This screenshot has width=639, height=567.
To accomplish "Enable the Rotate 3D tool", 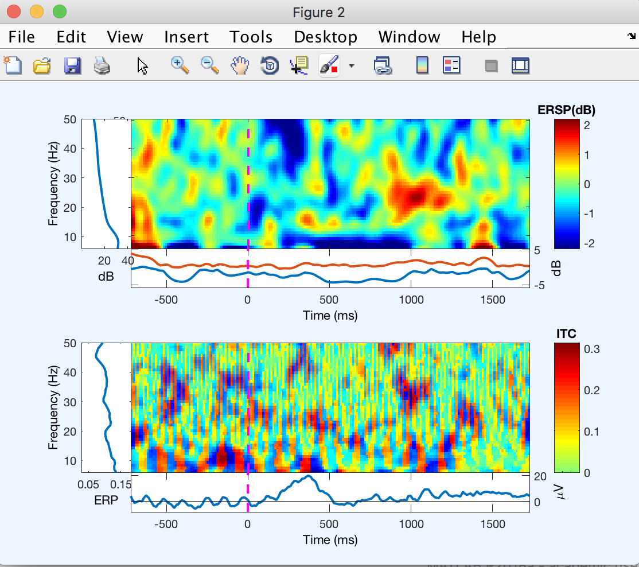I will point(270,65).
